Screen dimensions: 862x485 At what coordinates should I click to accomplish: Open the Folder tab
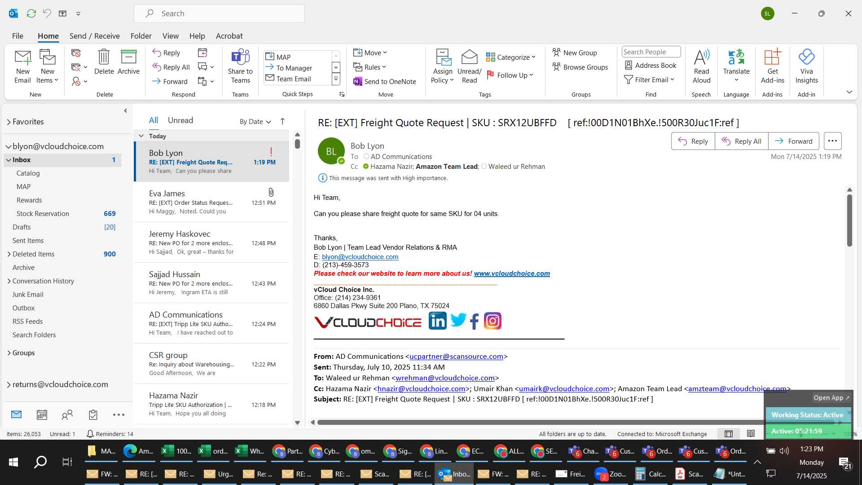click(x=141, y=36)
